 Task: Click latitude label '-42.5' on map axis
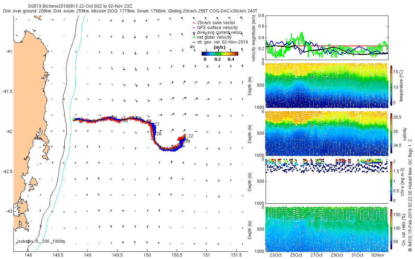pyautogui.click(x=8, y=172)
